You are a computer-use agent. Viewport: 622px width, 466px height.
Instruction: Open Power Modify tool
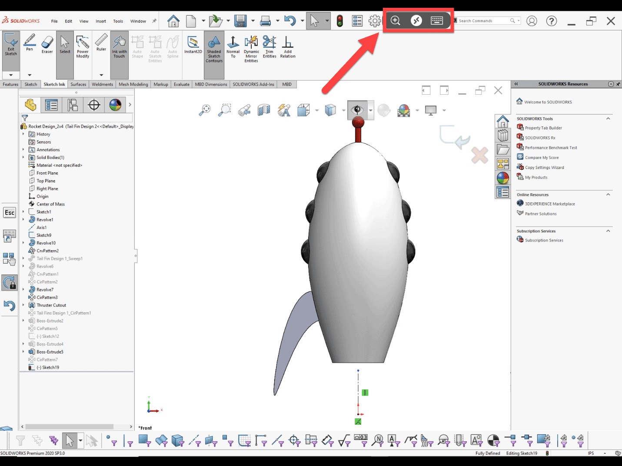tap(83, 46)
